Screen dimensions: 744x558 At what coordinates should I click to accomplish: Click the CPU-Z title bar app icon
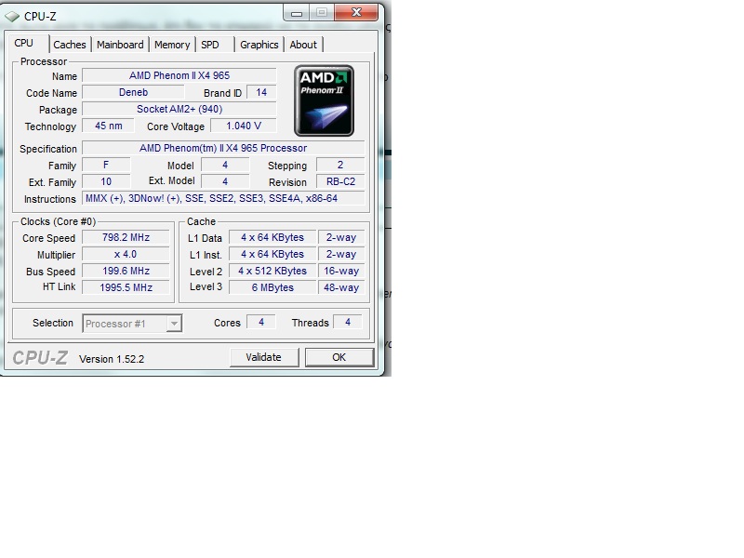(x=12, y=17)
